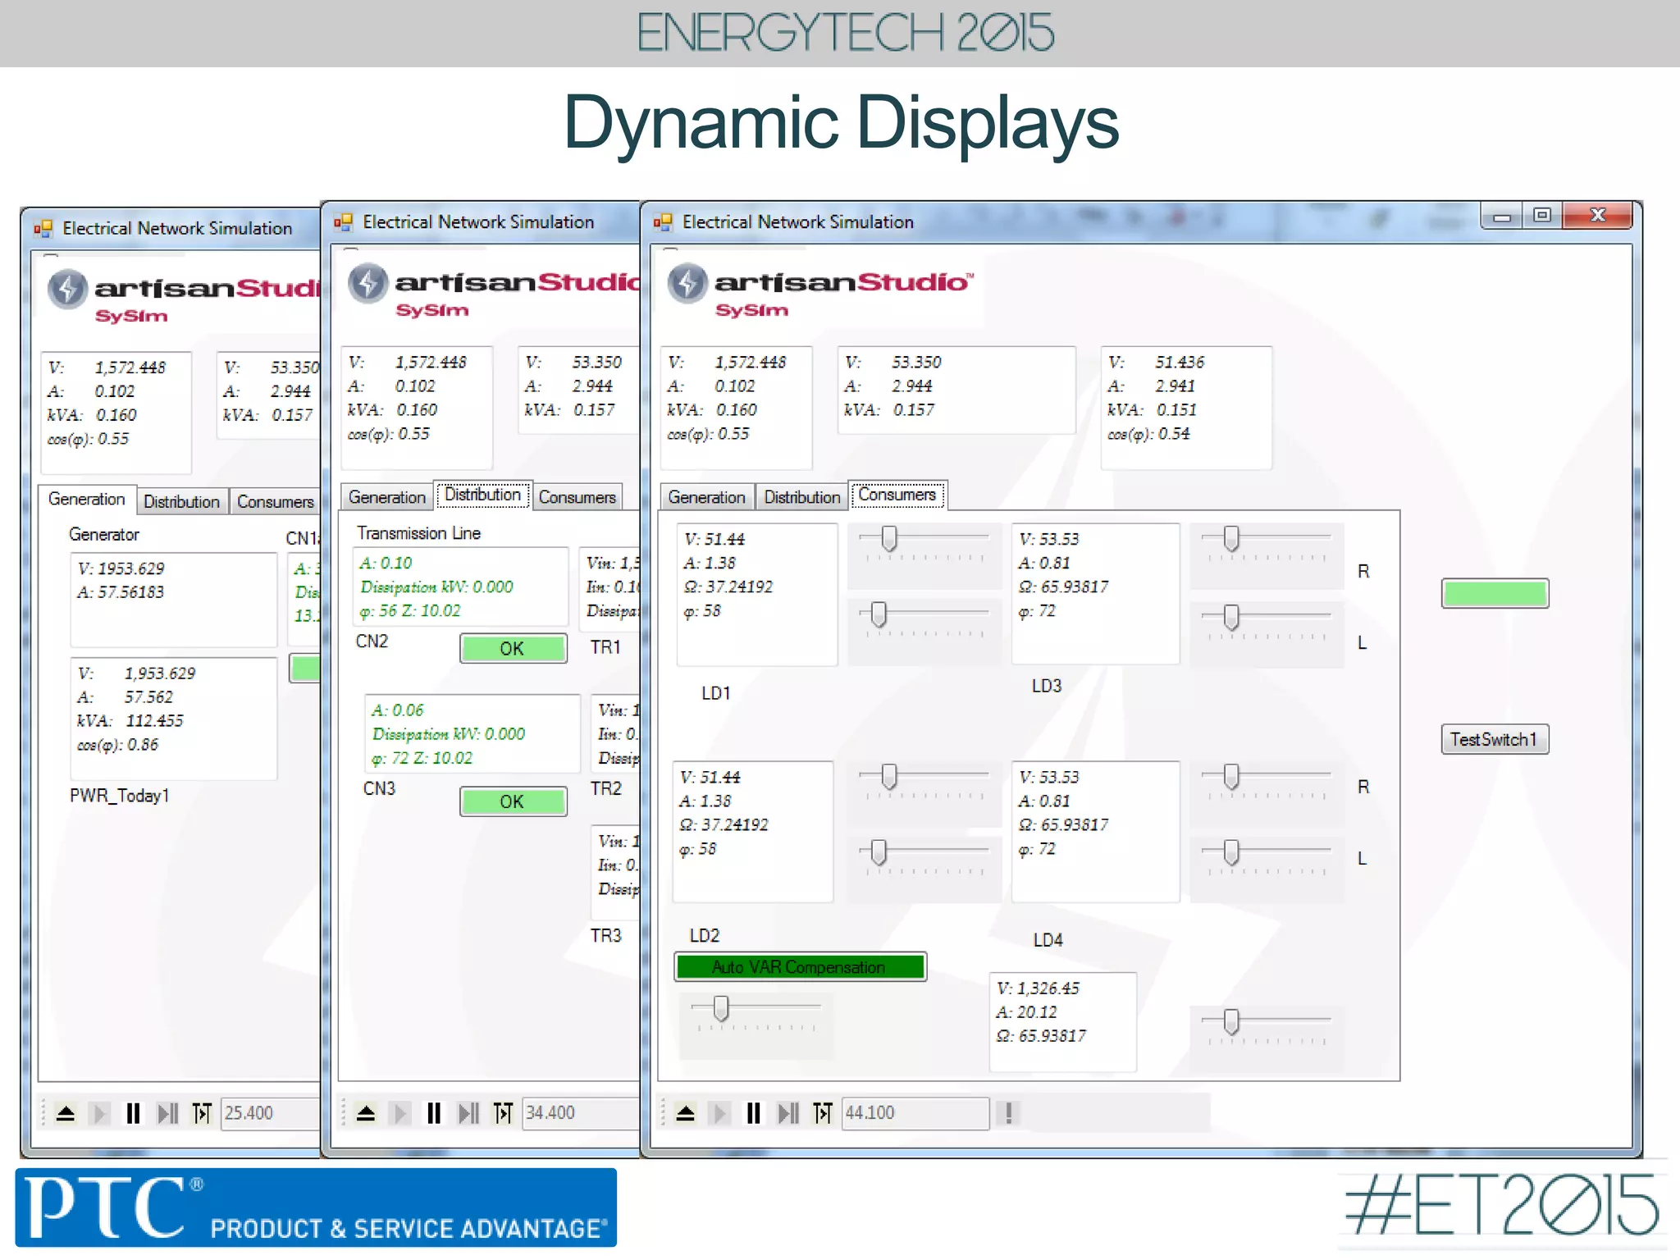Select the Consumers tab in the right window
The width and height of the screenshot is (1680, 1260).
897,495
